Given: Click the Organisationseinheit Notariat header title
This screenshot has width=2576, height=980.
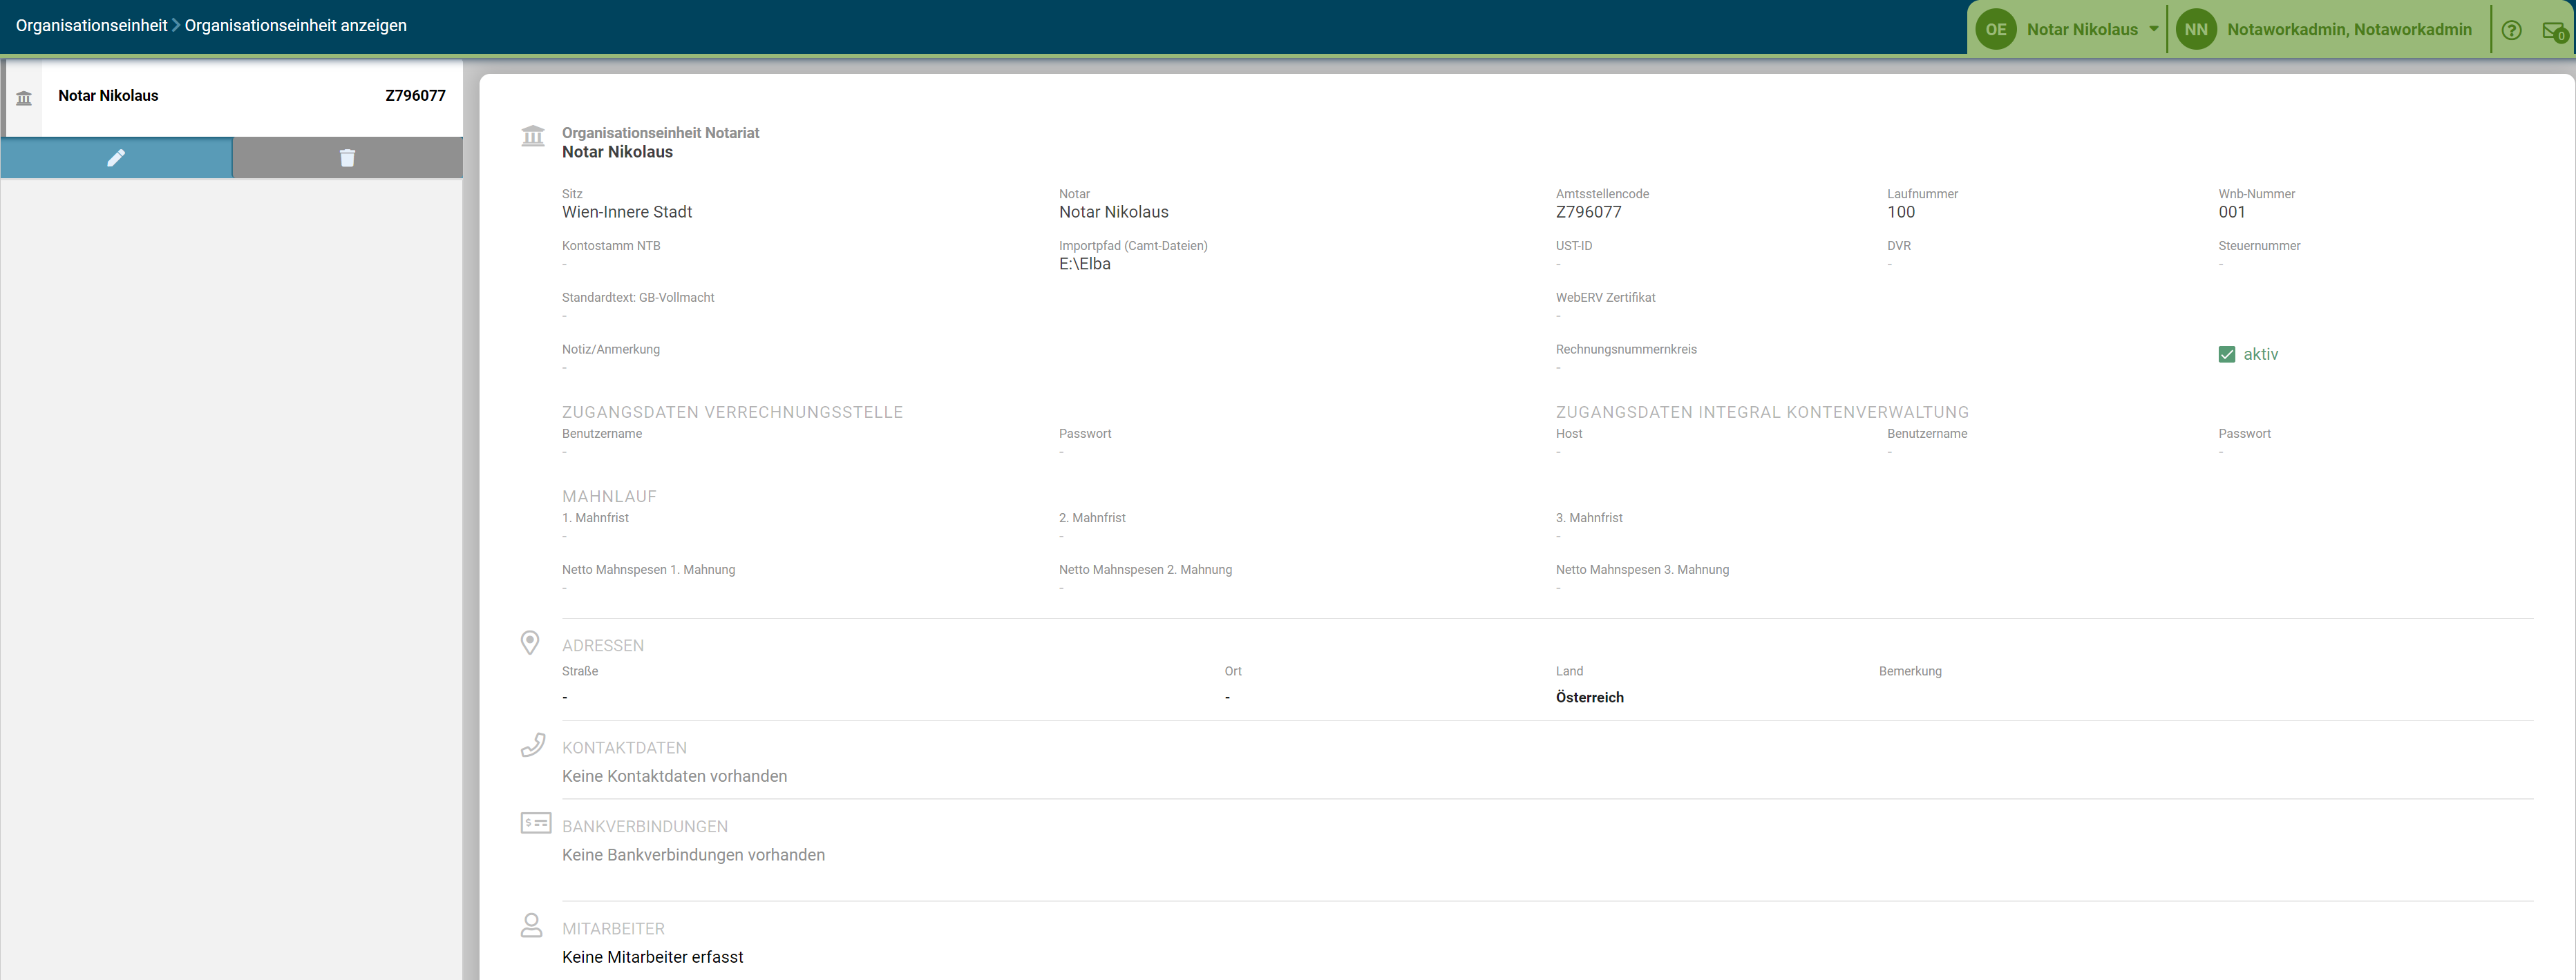Looking at the screenshot, I should [661, 133].
